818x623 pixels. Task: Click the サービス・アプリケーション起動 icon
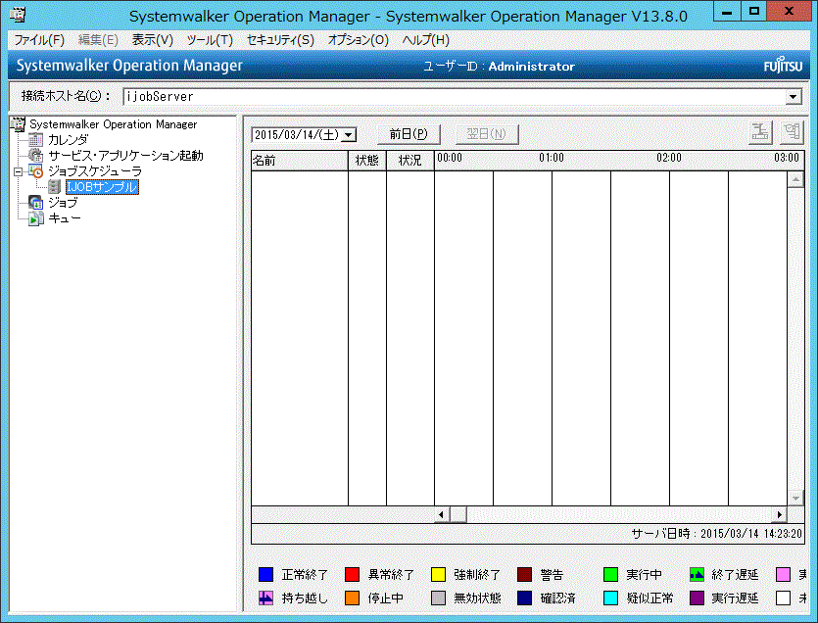pos(36,156)
